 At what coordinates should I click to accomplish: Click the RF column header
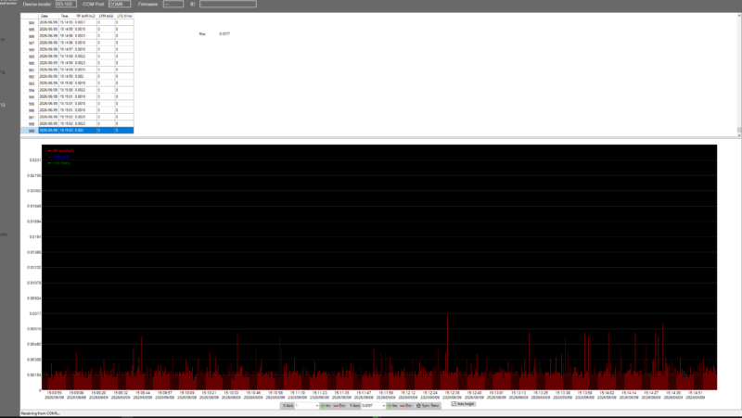(85, 16)
